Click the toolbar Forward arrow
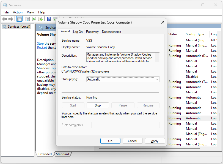Viewport: 223px width, 164px height. 11,19
